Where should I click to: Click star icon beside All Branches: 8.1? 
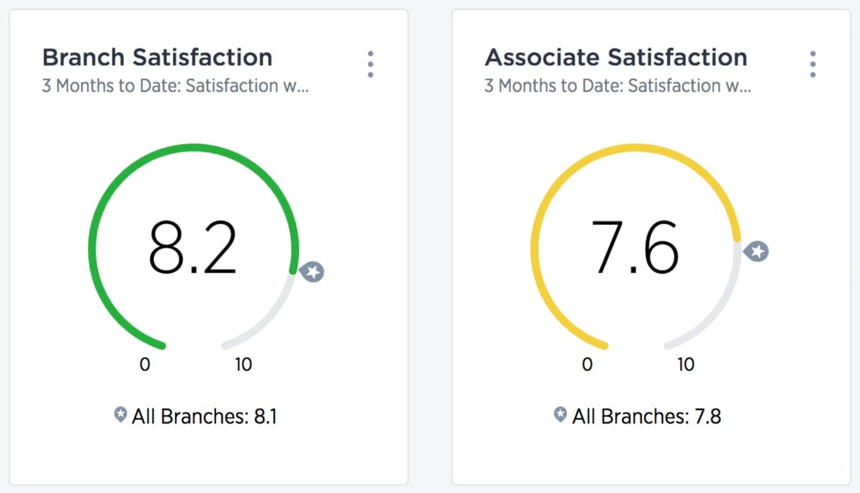120,414
